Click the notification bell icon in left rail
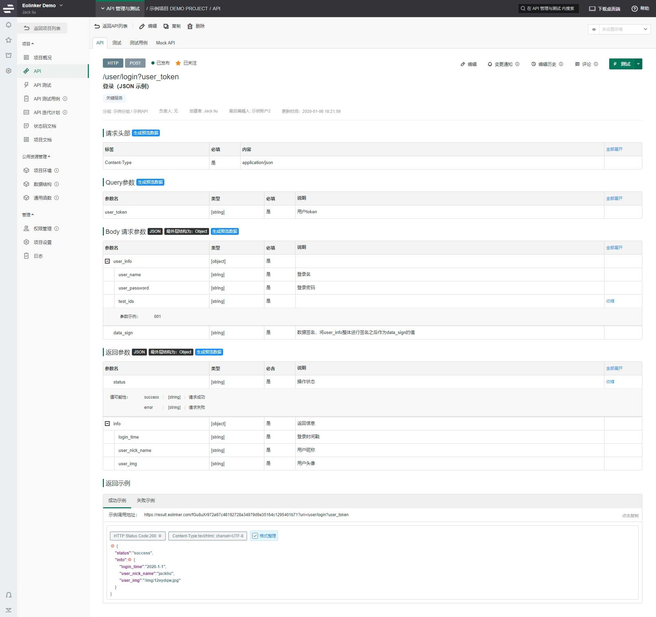 (9, 25)
